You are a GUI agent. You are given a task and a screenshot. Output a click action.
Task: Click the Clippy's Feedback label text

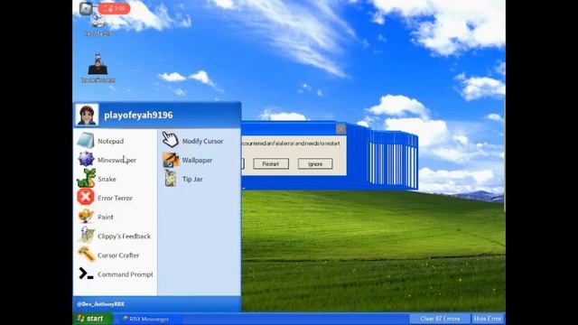(x=124, y=237)
